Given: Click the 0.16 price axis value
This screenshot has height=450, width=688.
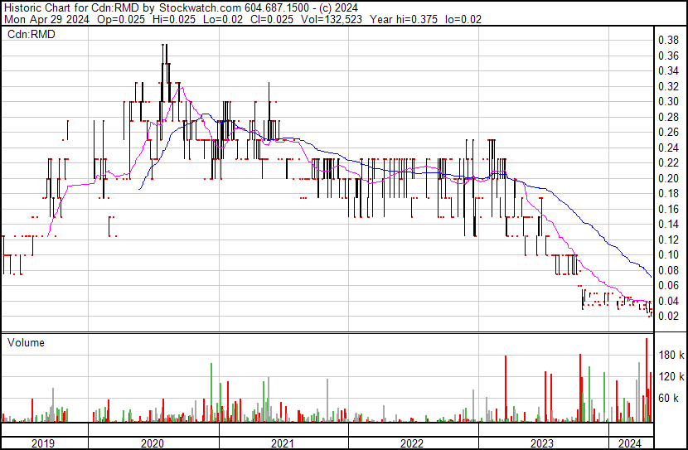Looking at the screenshot, I should (x=669, y=209).
